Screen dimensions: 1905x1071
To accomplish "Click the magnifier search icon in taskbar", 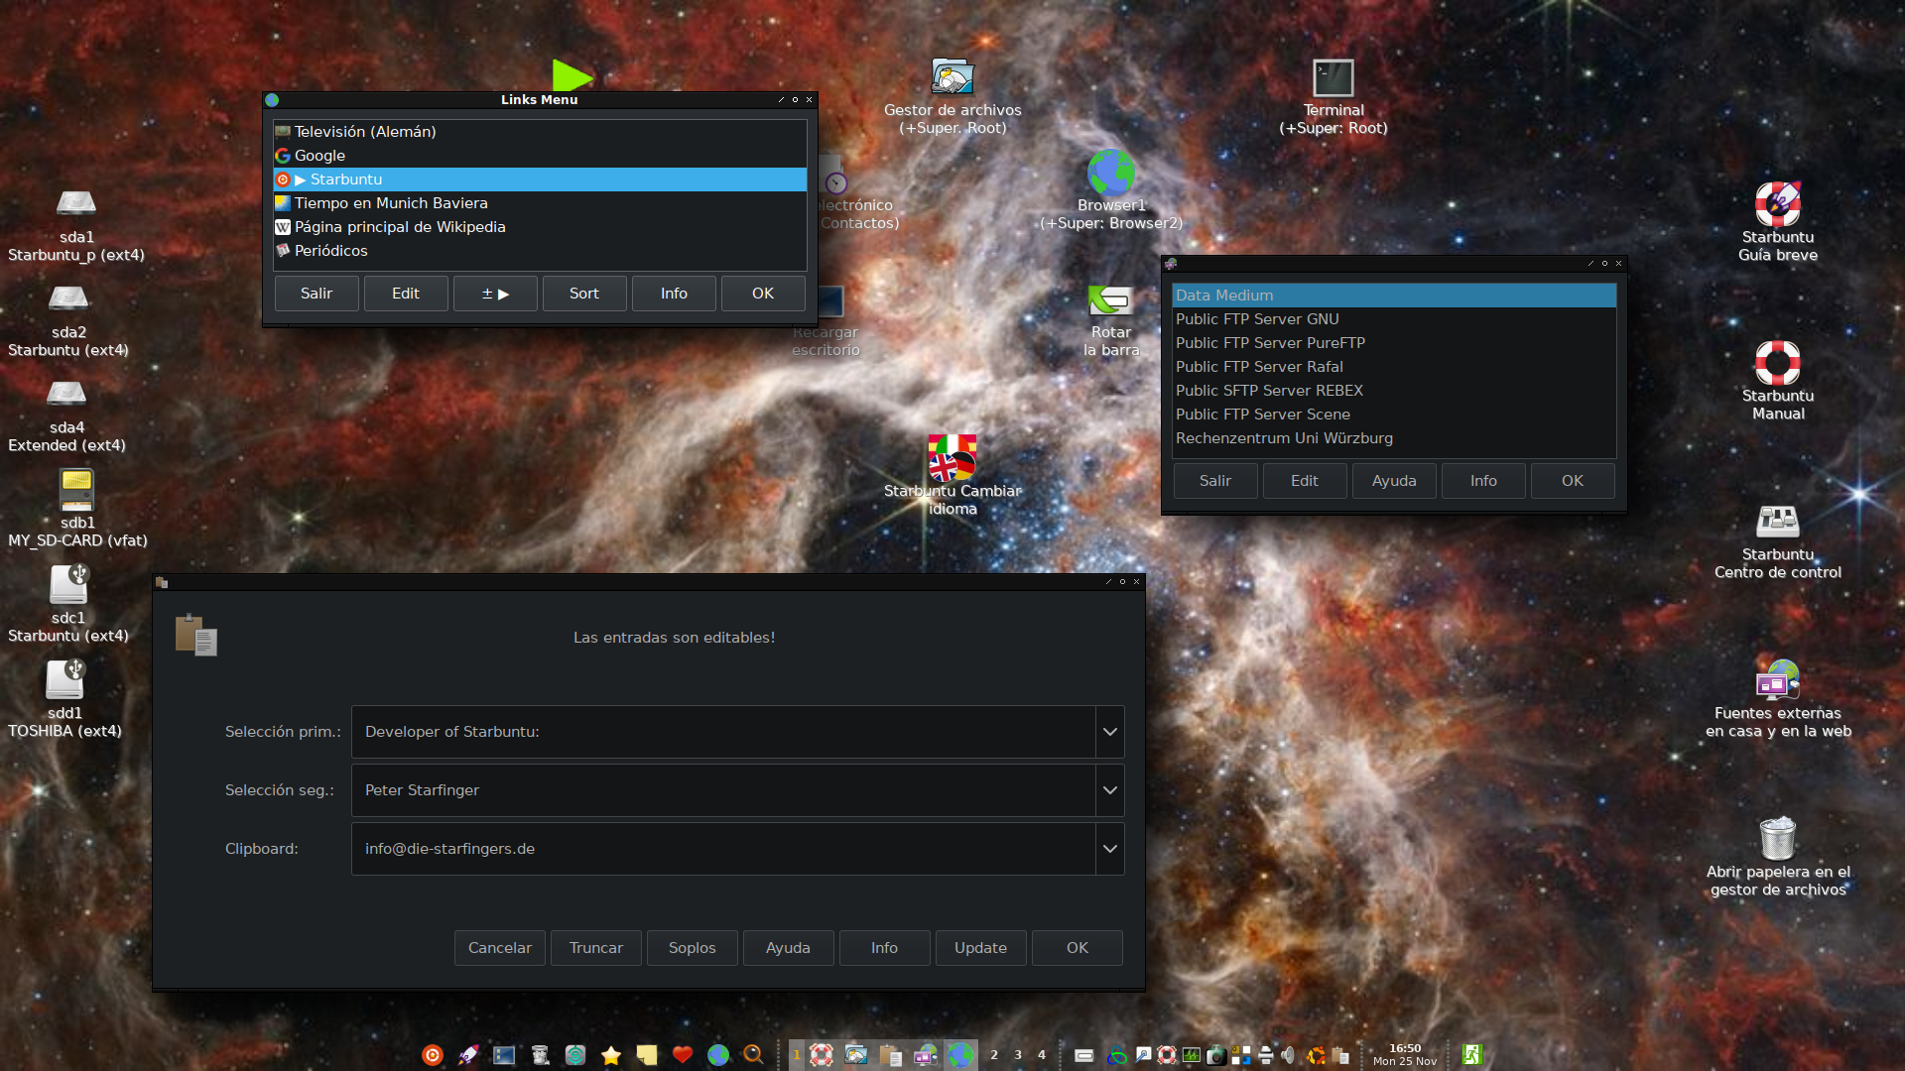I will 754,1055.
